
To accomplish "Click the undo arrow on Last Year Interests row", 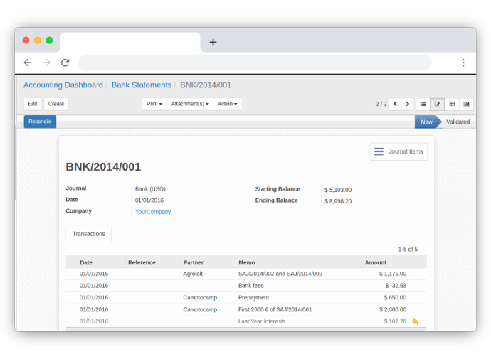I will (x=415, y=322).
